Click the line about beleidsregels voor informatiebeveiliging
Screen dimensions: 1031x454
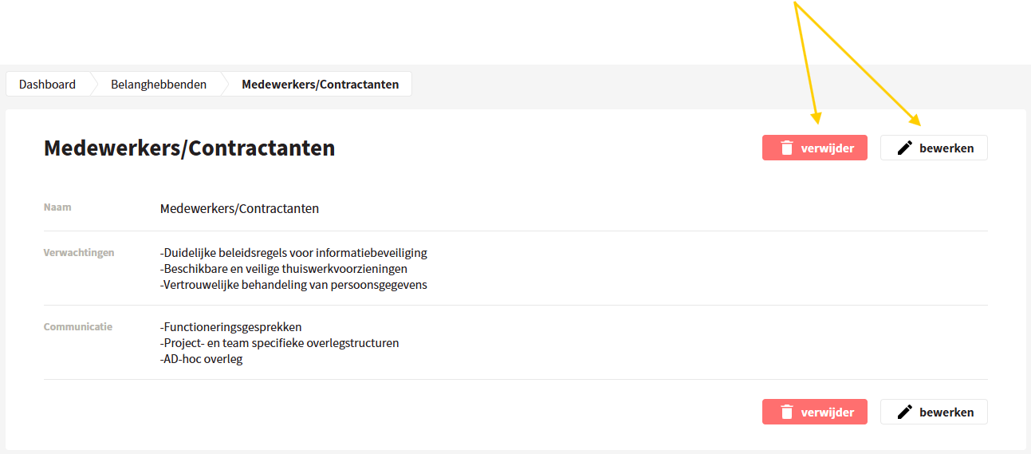tap(293, 252)
